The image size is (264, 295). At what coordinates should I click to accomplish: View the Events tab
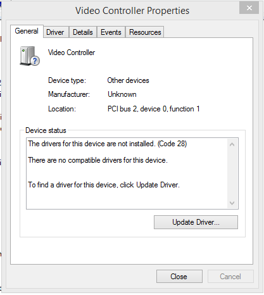tap(111, 32)
